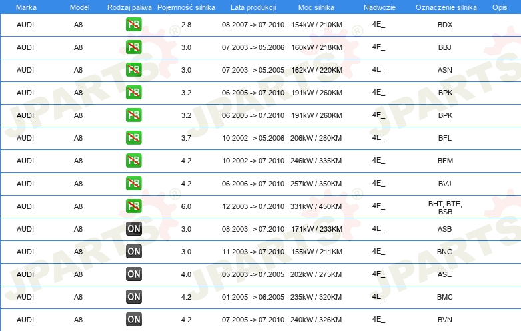Select the Model column header
The height and width of the screenshot is (331, 521).
pyautogui.click(x=79, y=7)
